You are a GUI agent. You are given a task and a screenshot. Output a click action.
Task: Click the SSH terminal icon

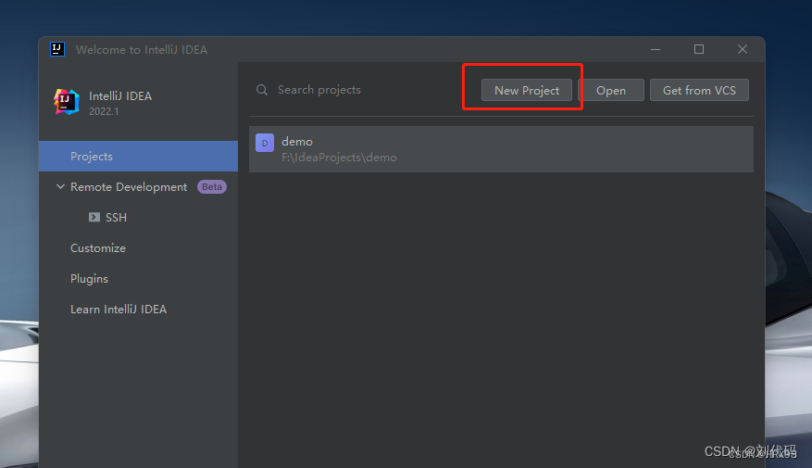94,217
